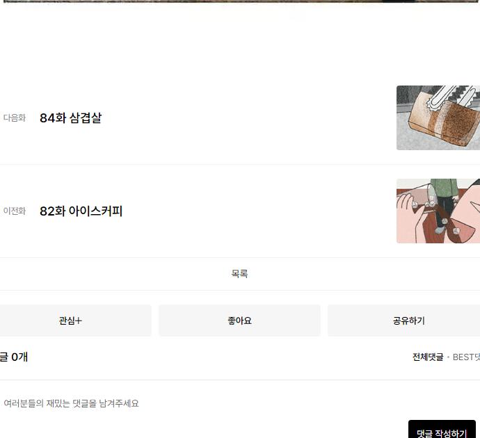Switch to 전체댓글 comment tab

point(428,357)
